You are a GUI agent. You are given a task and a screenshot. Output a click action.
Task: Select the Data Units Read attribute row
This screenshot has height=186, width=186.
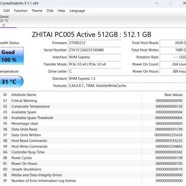(x=92, y=129)
